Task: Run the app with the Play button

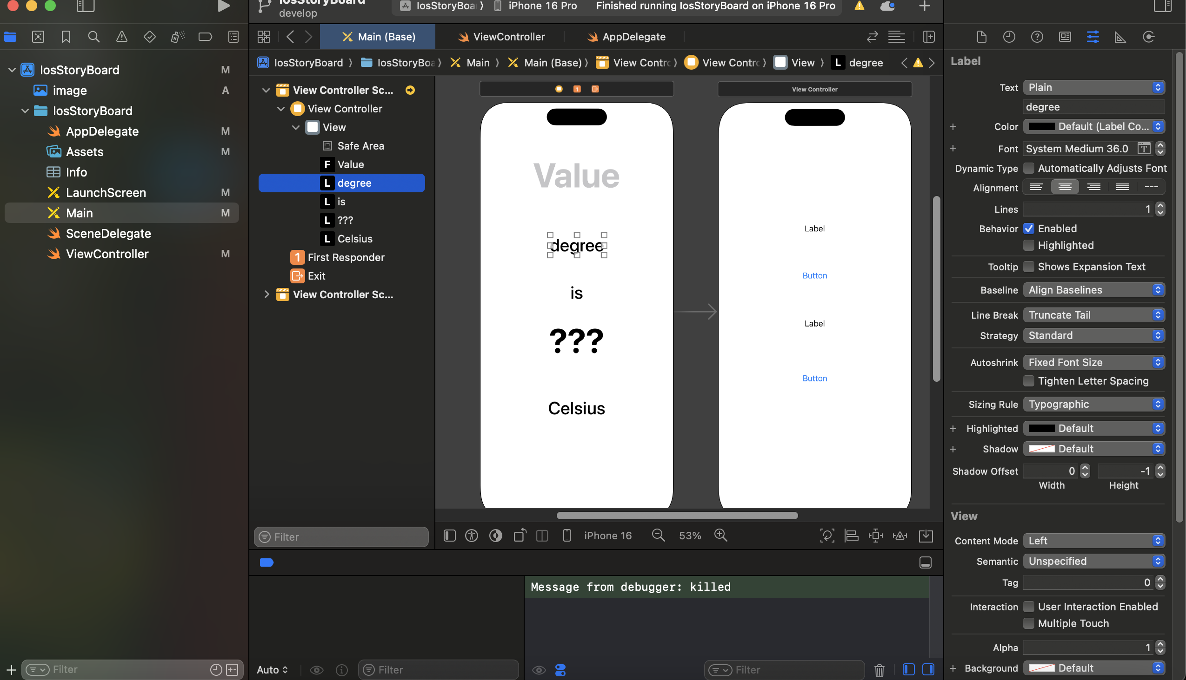Action: (x=224, y=6)
